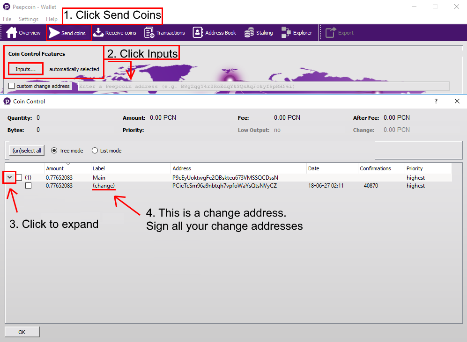Sort by the Confirmations column header
The width and height of the screenshot is (467, 342).
pos(381,168)
